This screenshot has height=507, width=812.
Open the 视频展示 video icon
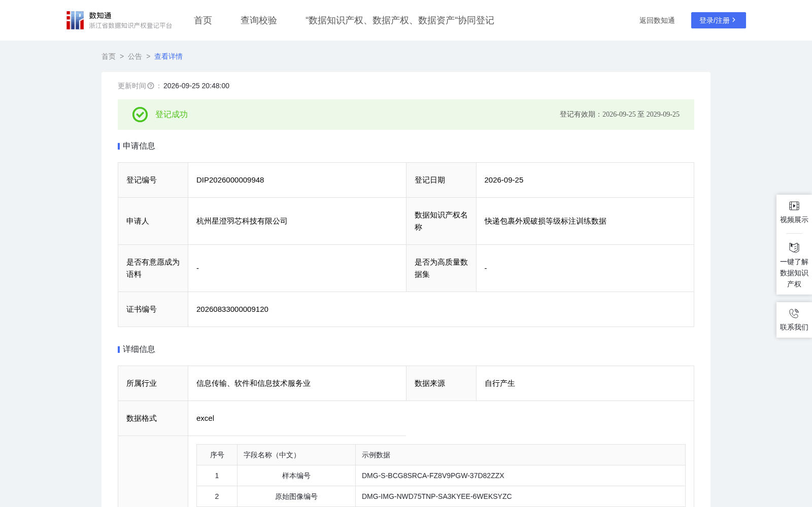point(794,206)
